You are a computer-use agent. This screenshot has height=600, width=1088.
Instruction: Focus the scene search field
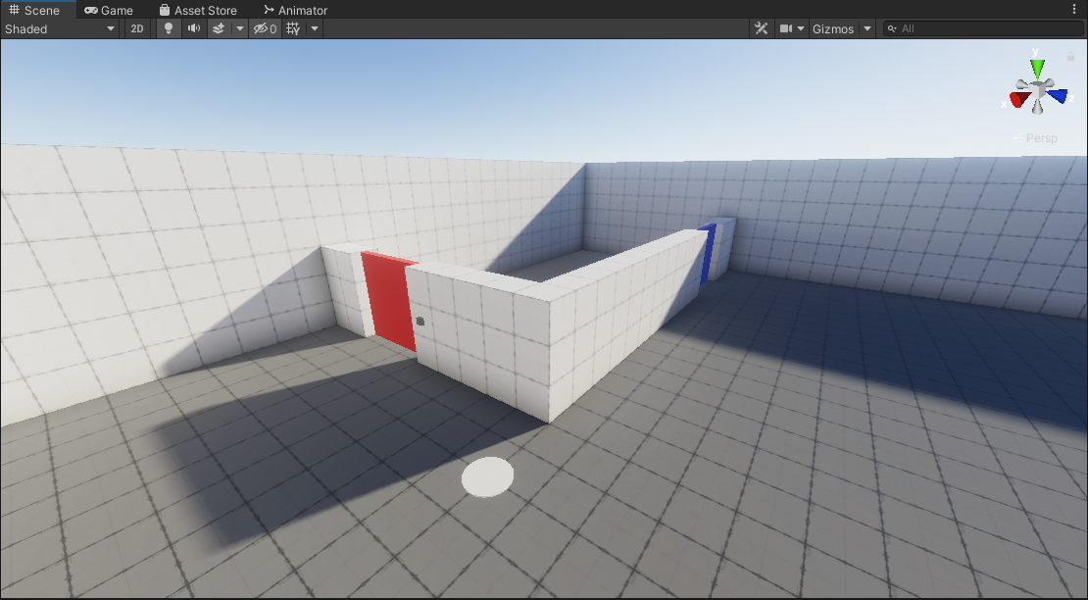[x=982, y=28]
